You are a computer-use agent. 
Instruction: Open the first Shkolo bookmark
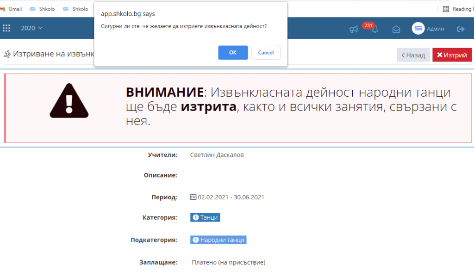coord(41,9)
